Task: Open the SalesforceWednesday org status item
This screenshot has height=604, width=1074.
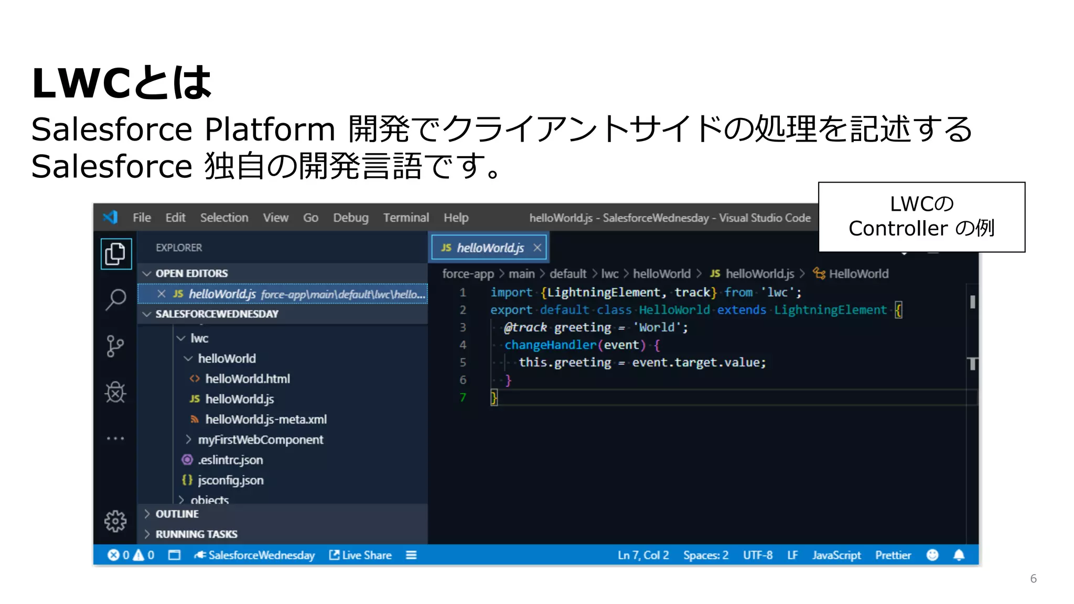Action: pos(254,555)
